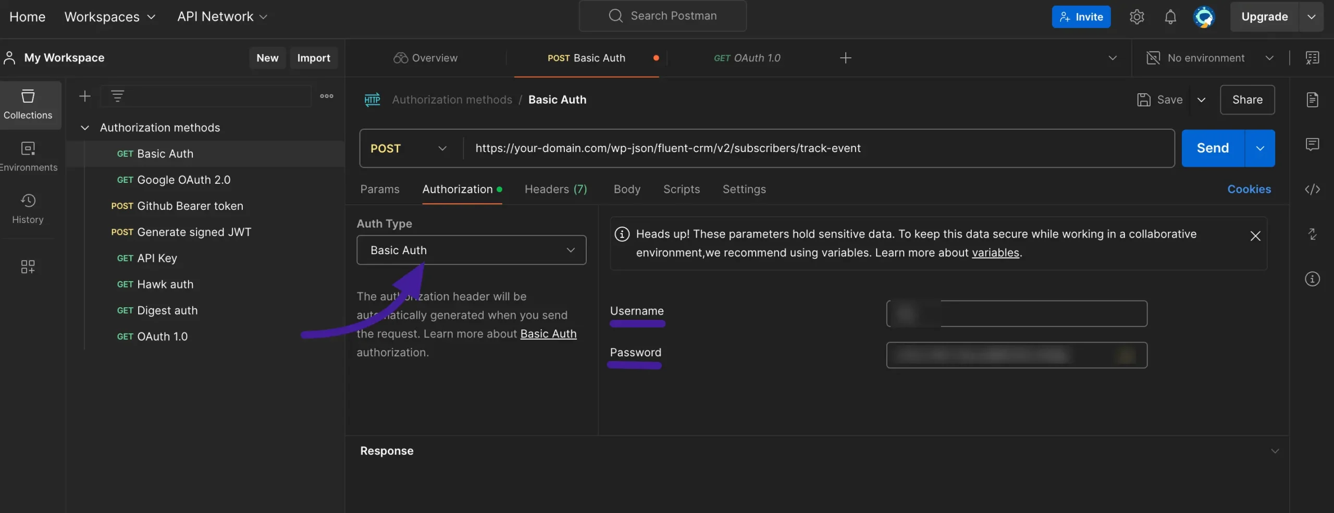Open the Basic Auth learn more link
The image size is (1334, 513).
(548, 334)
